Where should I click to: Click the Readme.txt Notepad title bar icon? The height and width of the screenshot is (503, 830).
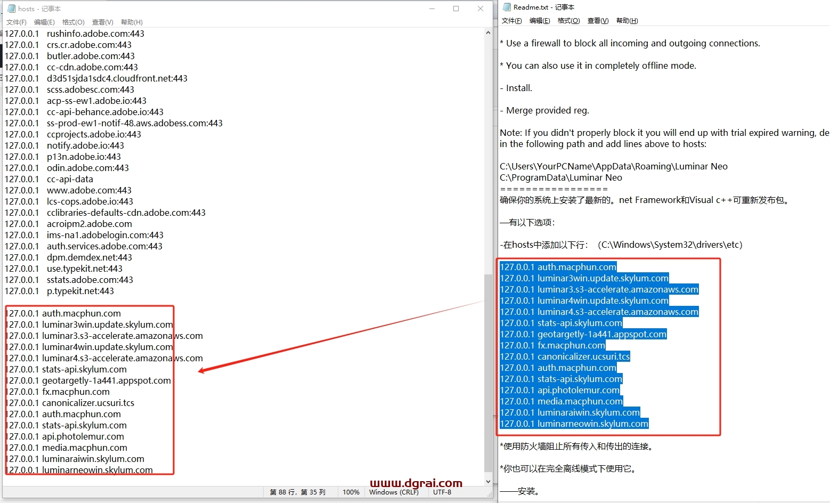pyautogui.click(x=507, y=7)
